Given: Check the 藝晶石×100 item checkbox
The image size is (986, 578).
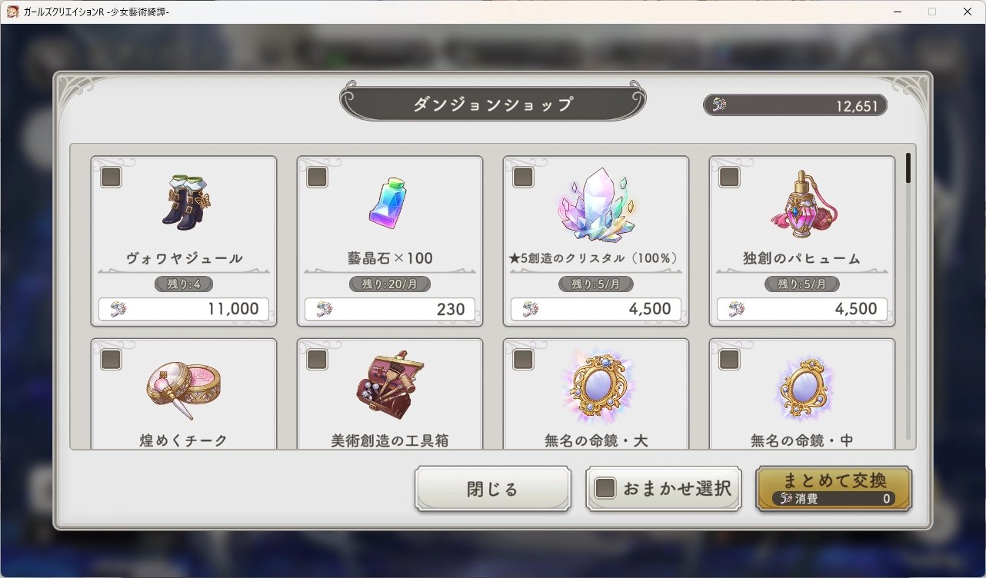Looking at the screenshot, I should [318, 178].
